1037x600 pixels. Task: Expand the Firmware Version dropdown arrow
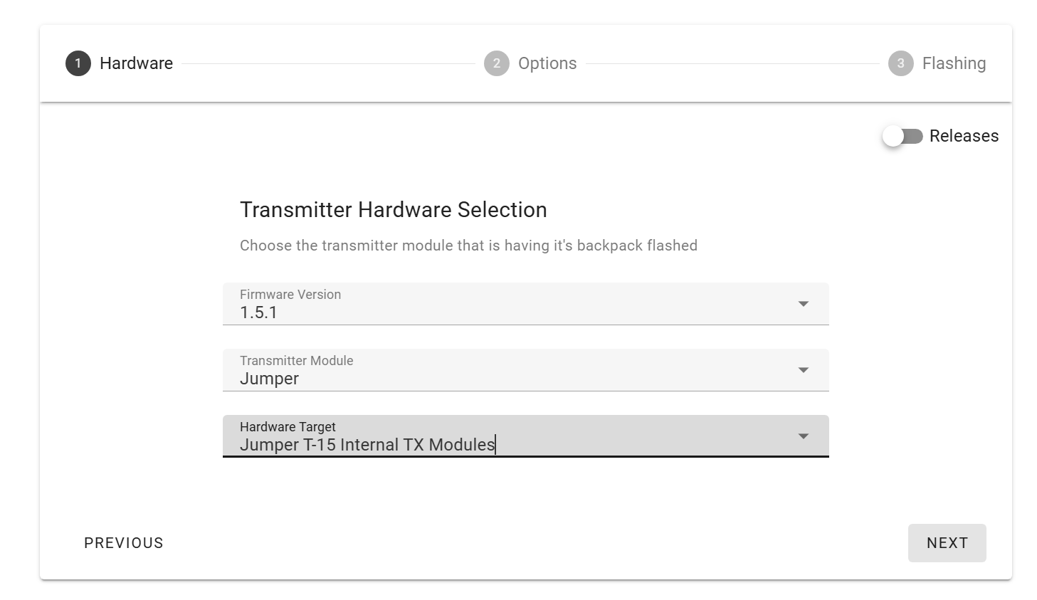click(x=804, y=304)
